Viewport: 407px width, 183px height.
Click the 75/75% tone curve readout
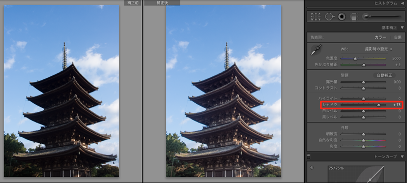tap(336, 168)
